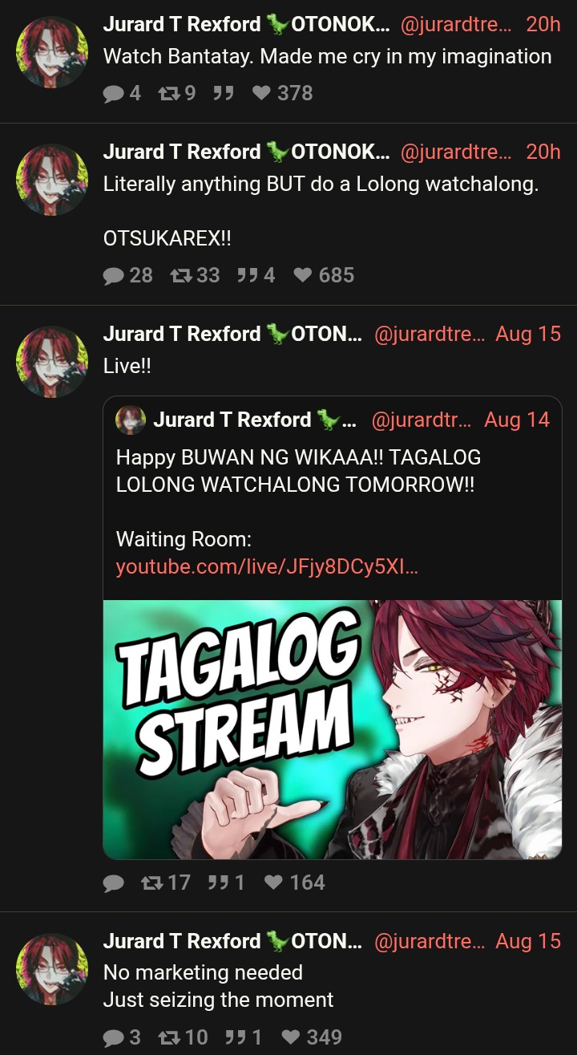Like the OTSUKAREX tweet with 685 likes
Viewport: 577px width, 1055px height.
(323, 276)
